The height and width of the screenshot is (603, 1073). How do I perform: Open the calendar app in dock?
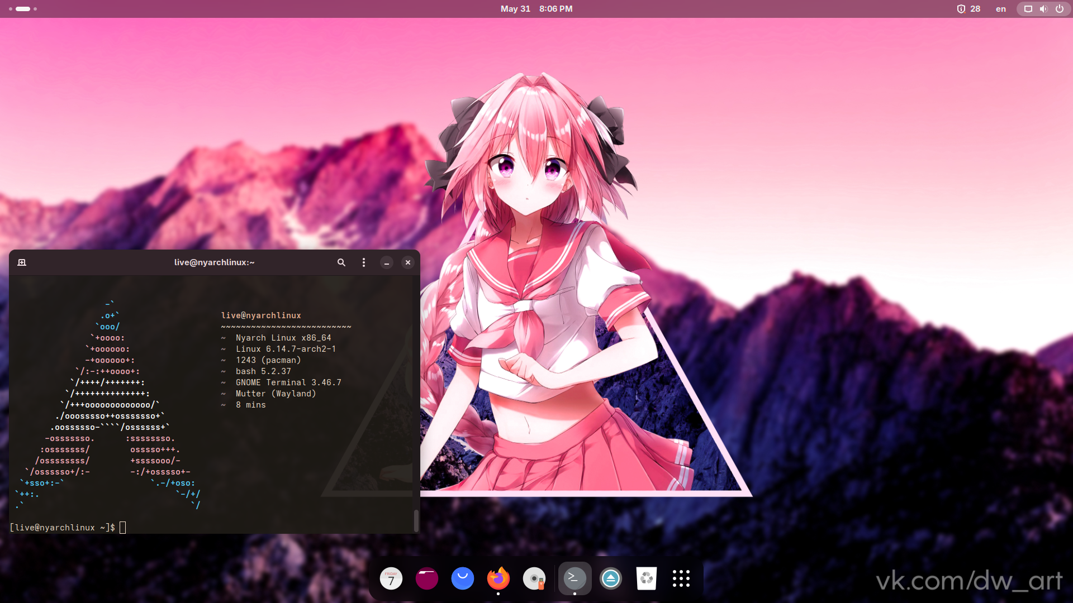point(391,578)
